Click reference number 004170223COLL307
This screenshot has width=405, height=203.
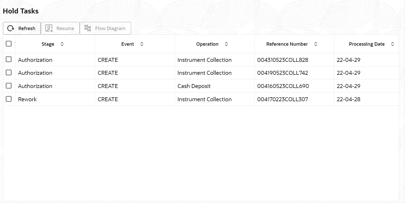(x=283, y=99)
